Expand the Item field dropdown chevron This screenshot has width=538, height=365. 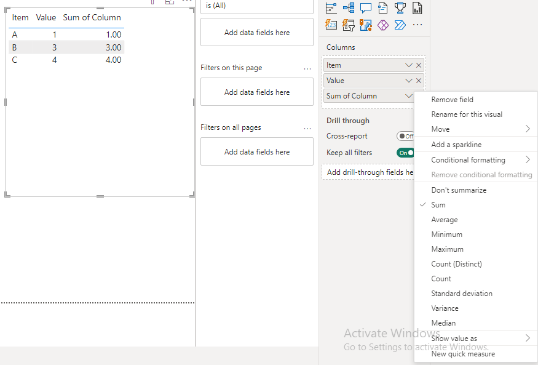(x=409, y=65)
